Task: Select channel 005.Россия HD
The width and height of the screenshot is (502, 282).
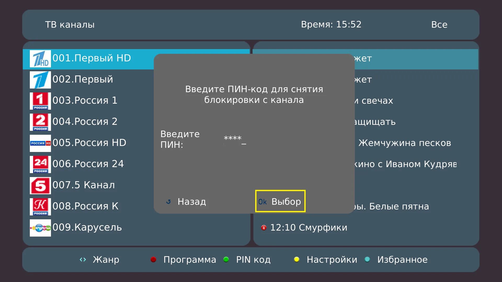Action: [89, 143]
